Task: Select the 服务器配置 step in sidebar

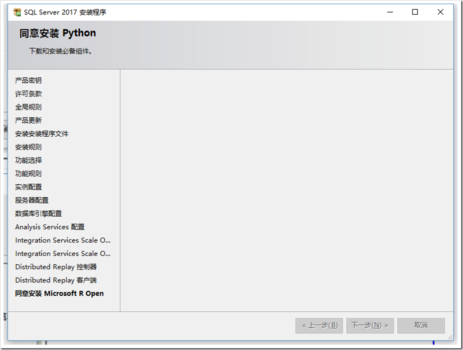Action: [x=31, y=200]
